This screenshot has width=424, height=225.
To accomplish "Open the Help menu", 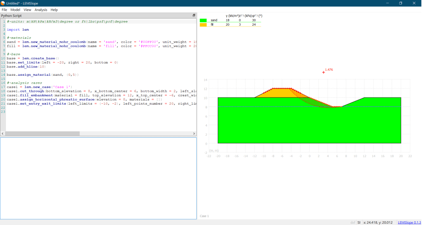I will (54, 10).
